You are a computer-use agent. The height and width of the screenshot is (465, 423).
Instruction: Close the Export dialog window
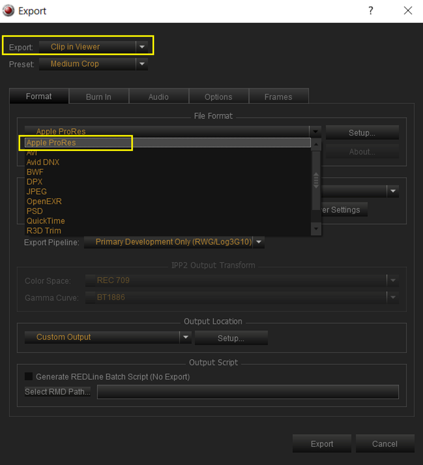408,10
